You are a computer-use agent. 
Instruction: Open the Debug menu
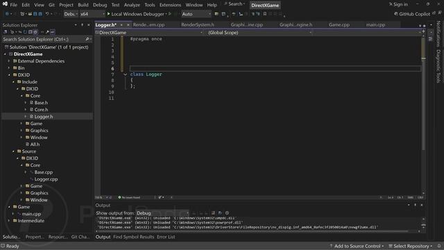click(x=100, y=5)
